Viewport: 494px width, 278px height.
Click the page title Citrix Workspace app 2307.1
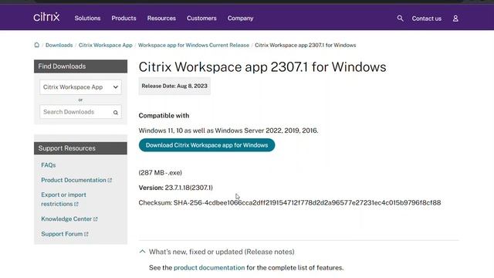pyautogui.click(x=262, y=67)
